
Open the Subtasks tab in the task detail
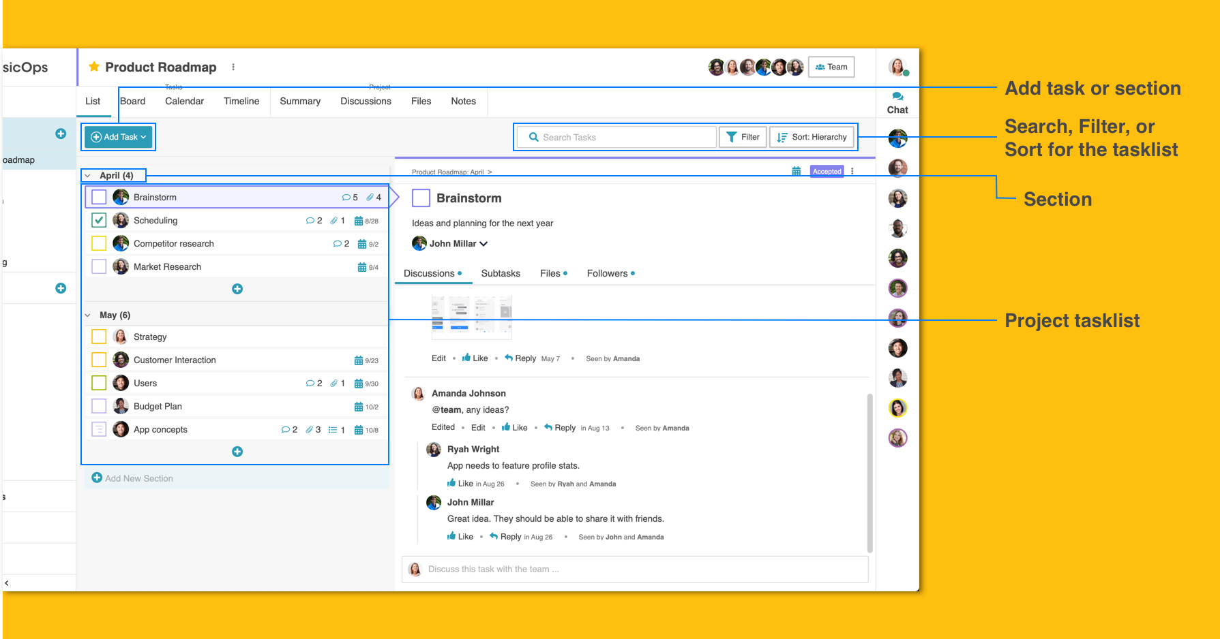click(501, 273)
